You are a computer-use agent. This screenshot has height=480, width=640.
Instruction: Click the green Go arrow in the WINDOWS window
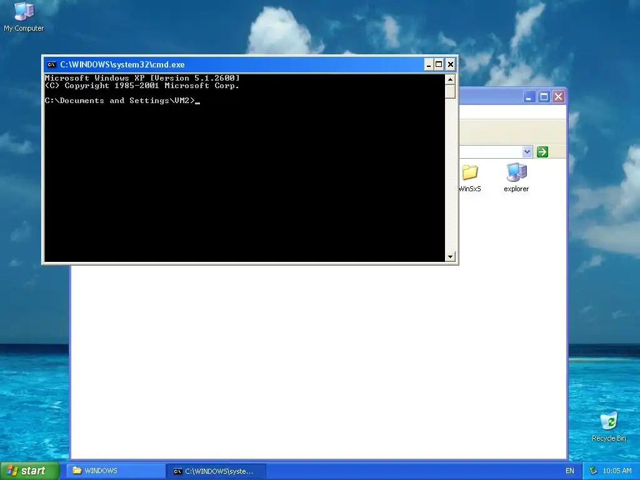tap(542, 152)
